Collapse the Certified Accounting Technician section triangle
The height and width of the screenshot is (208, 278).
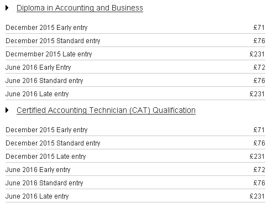click(x=7, y=110)
